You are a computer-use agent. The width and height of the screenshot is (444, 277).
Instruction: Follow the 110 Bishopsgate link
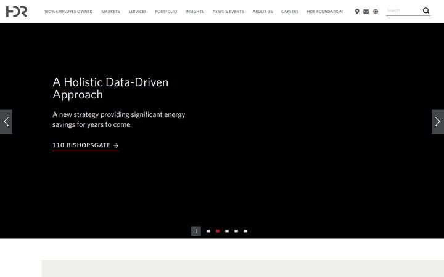pos(86,145)
